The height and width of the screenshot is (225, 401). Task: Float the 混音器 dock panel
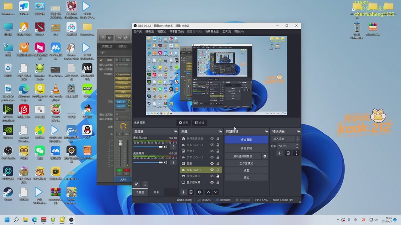pos(176,131)
